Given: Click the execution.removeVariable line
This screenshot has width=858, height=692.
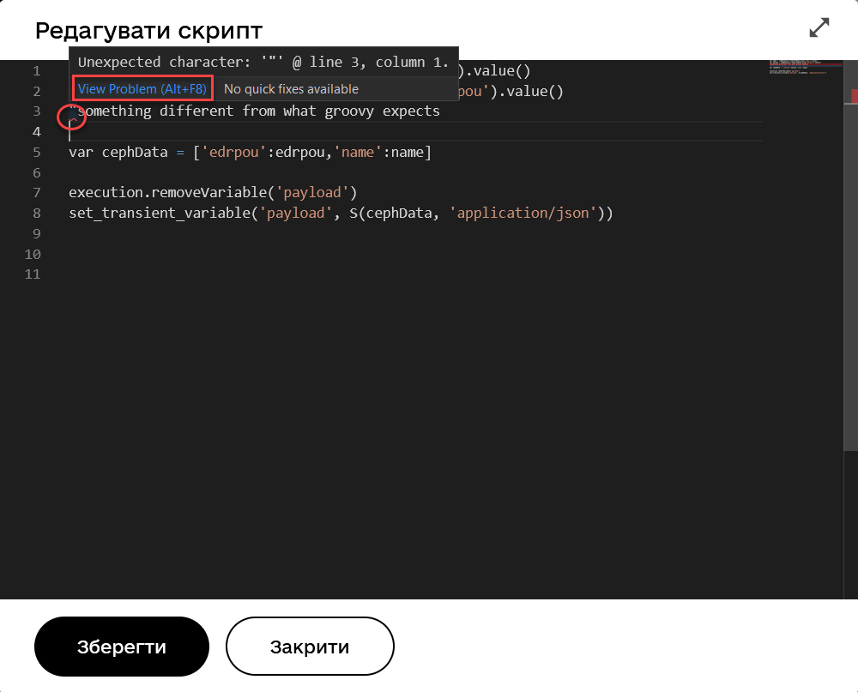Looking at the screenshot, I should [x=213, y=193].
